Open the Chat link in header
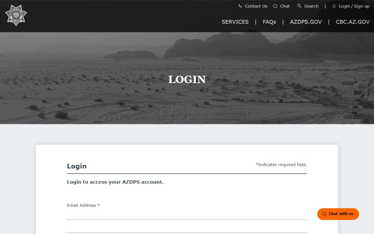This screenshot has width=374, height=234. click(285, 6)
